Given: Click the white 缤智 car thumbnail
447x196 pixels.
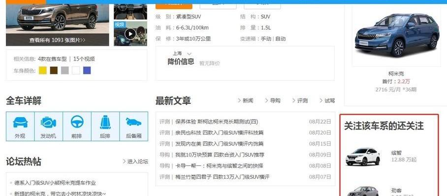Looking at the screenshot, I should 363,157.
